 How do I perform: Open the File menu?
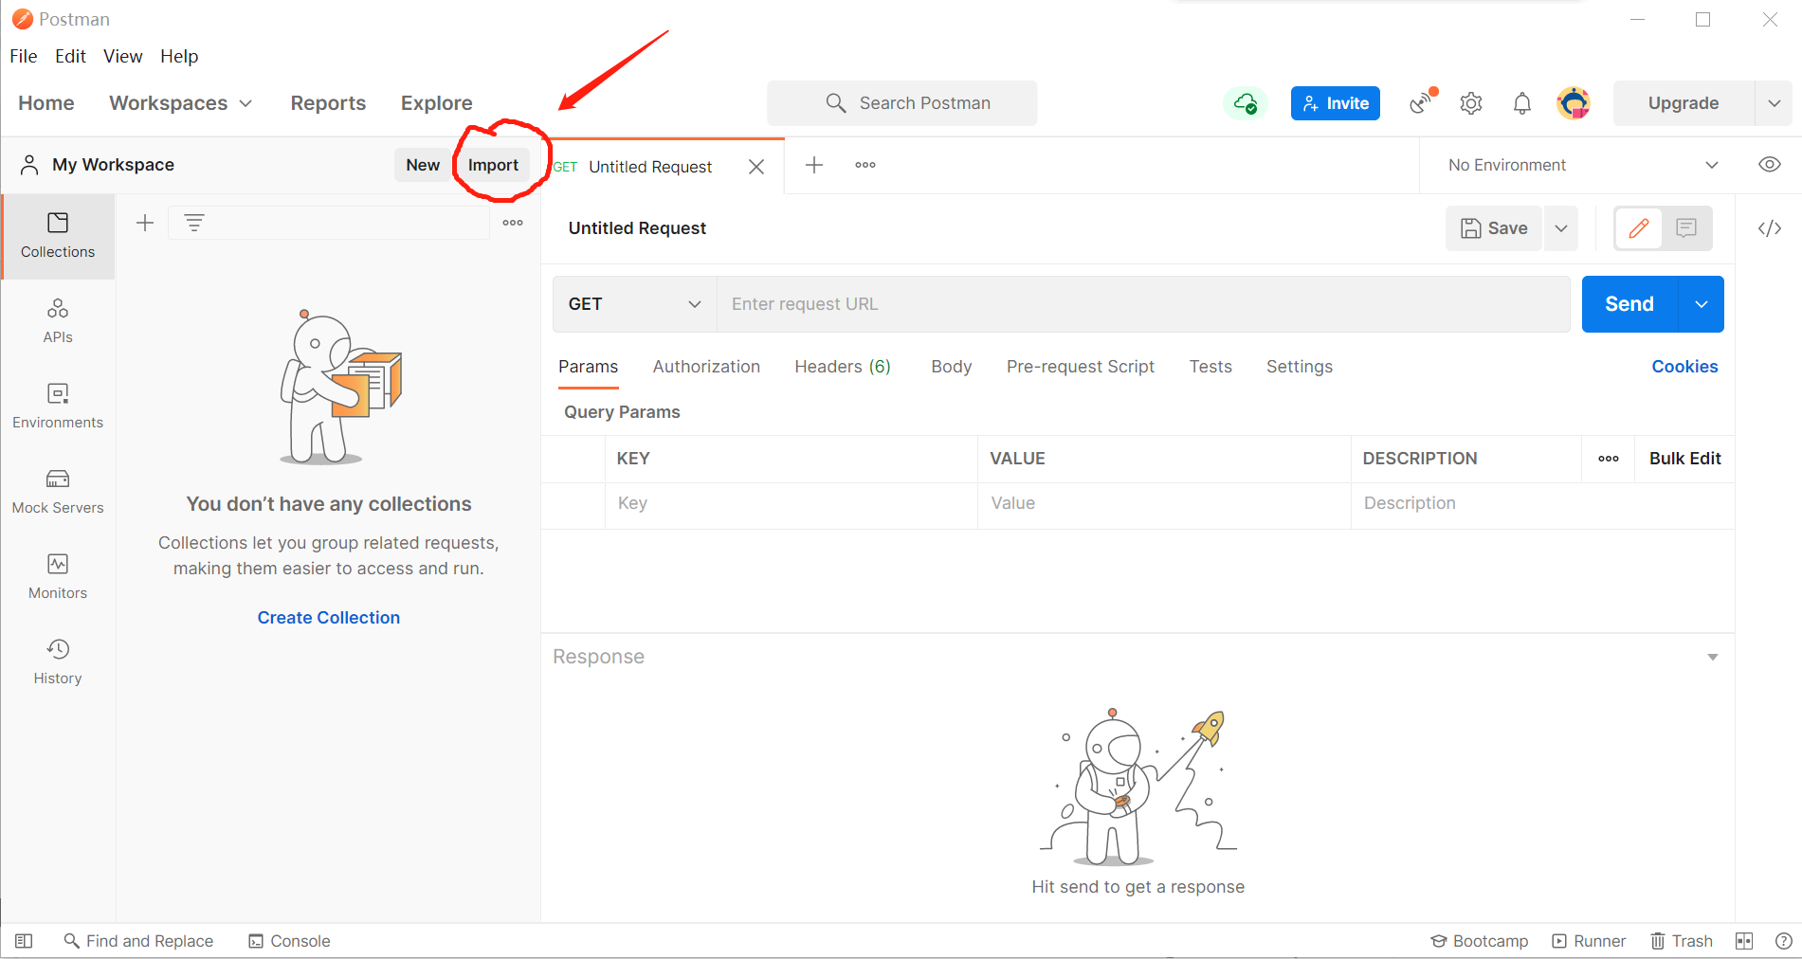point(24,56)
